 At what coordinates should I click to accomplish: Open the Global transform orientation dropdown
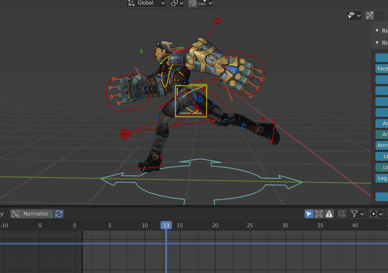[146, 3]
